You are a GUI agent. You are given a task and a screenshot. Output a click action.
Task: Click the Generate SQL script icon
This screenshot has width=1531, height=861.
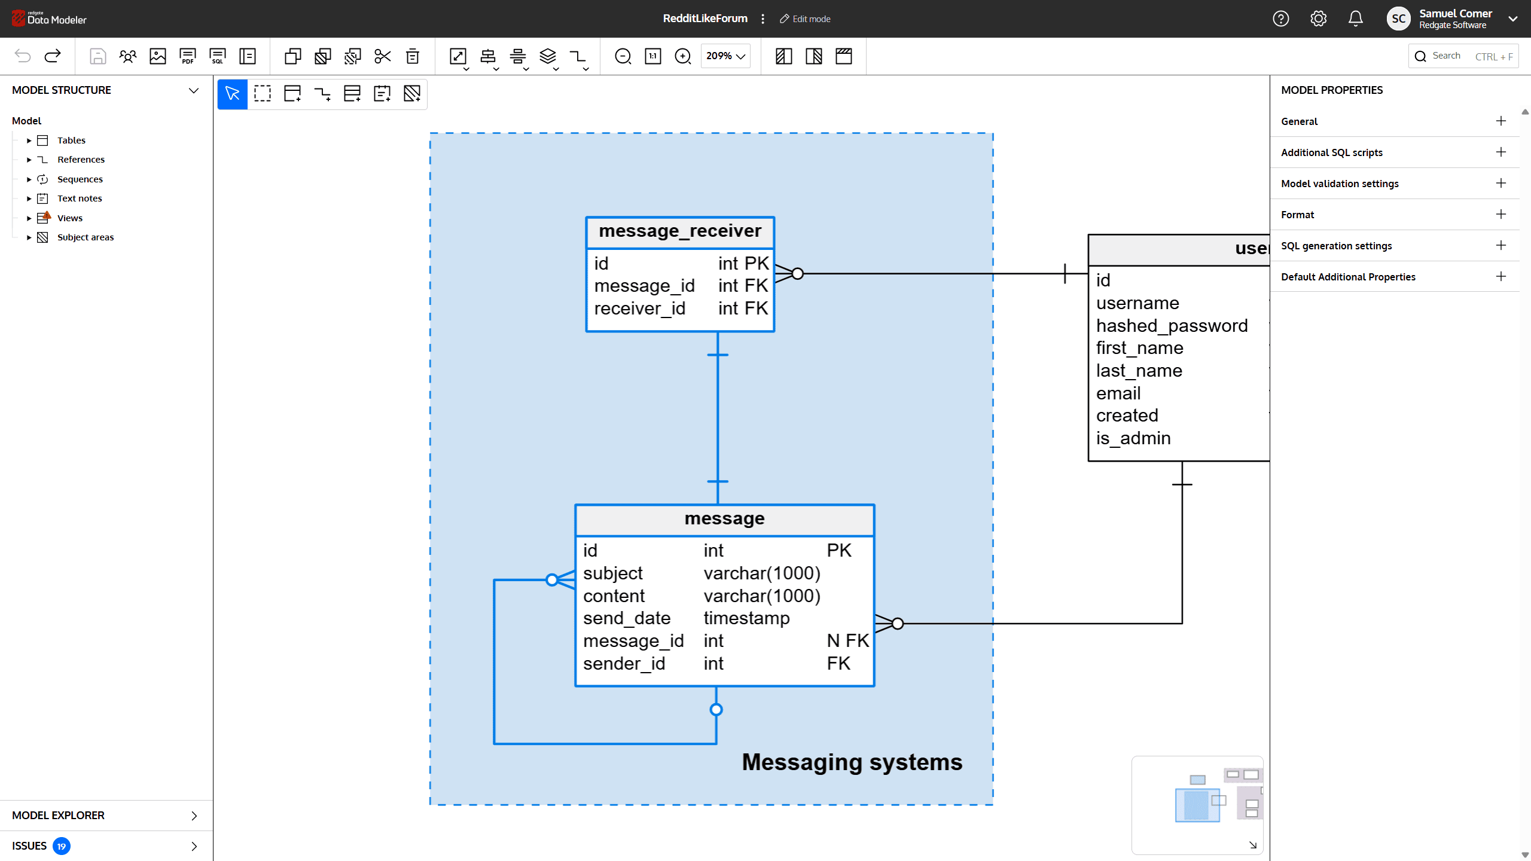pos(218,56)
